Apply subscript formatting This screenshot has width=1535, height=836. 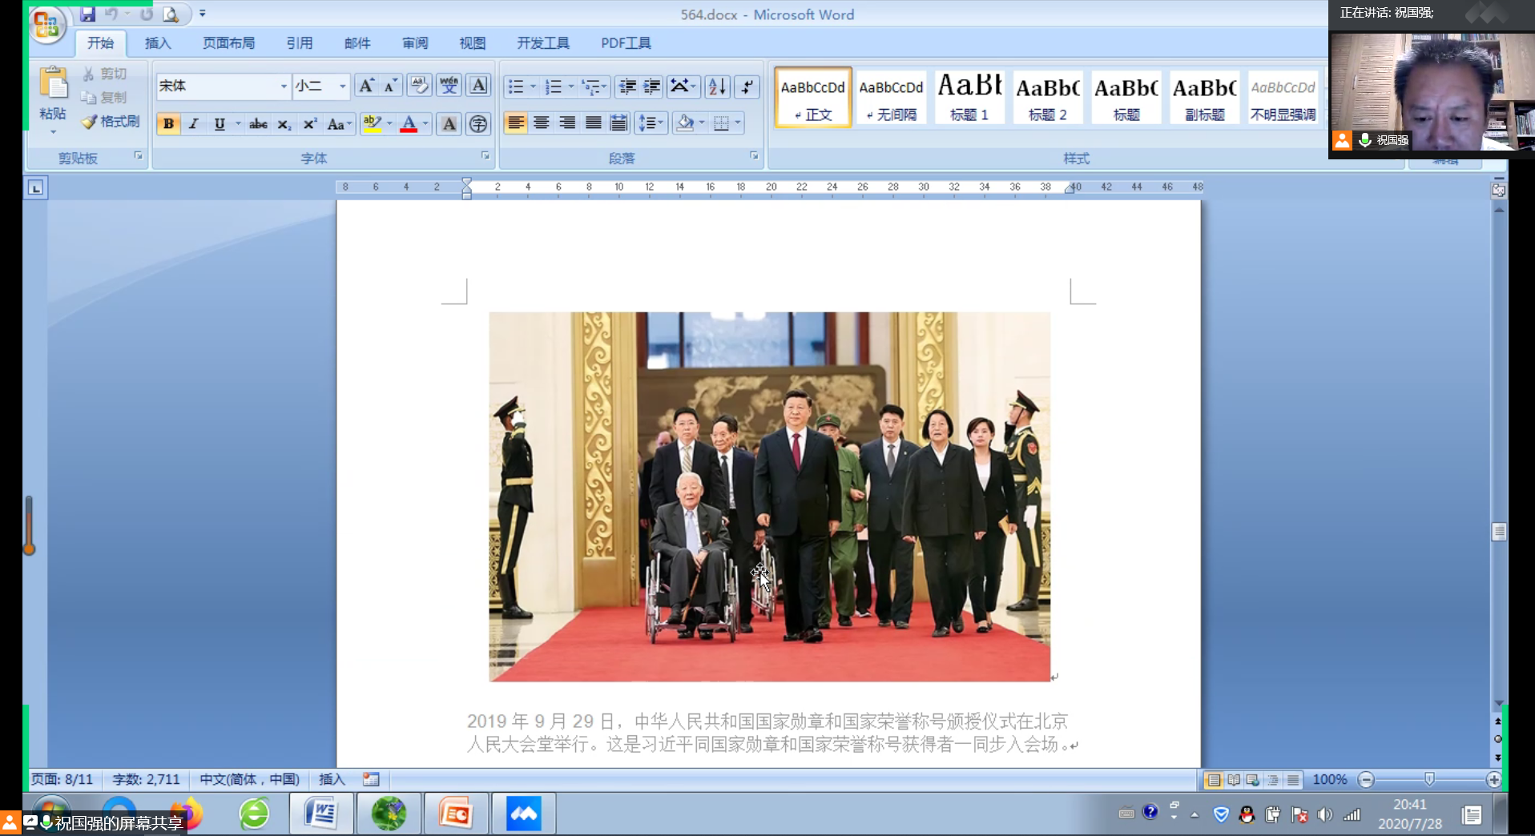[x=284, y=124]
